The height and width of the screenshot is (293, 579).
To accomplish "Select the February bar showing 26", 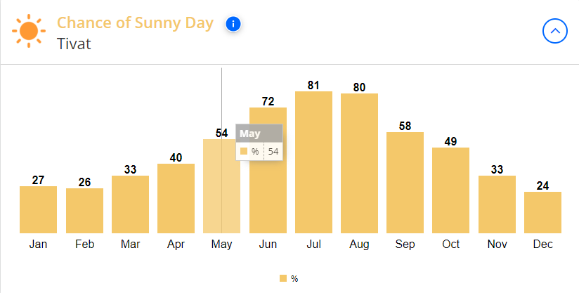I will tap(84, 211).
